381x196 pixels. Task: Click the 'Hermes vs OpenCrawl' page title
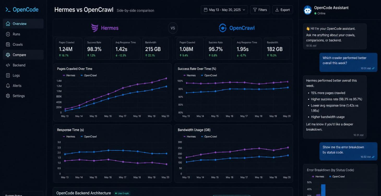pyautogui.click(x=84, y=10)
